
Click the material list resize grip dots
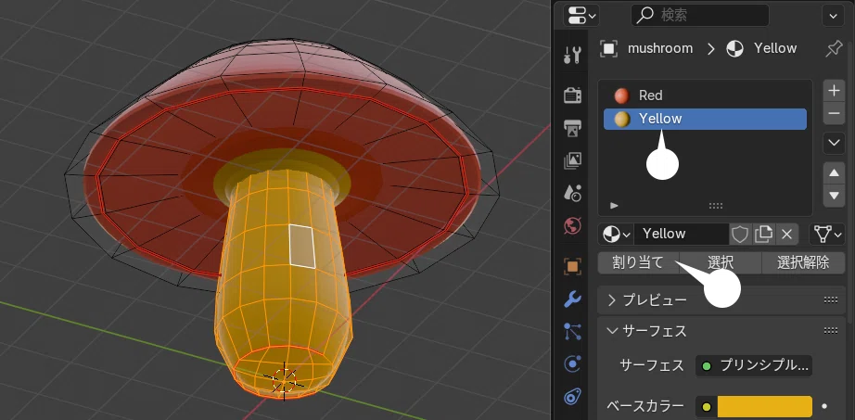coord(715,206)
